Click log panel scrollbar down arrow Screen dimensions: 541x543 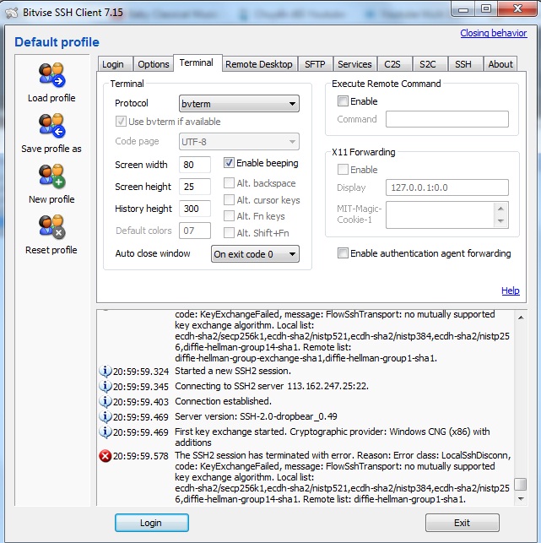521,499
